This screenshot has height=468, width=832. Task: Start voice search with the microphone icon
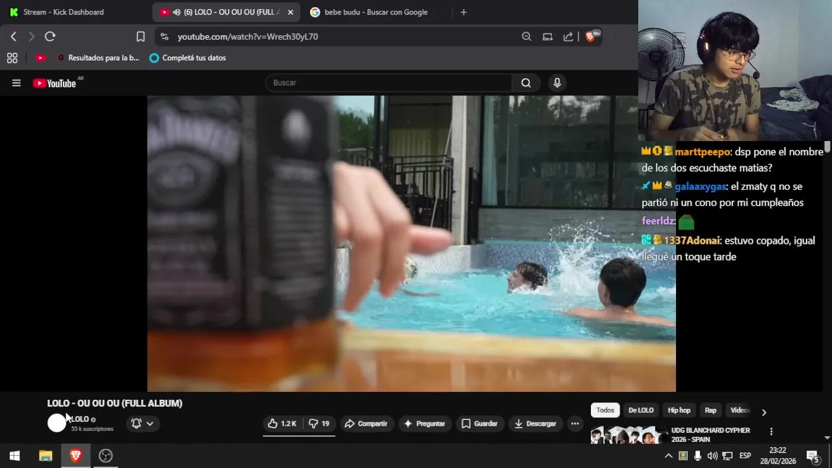tap(556, 83)
